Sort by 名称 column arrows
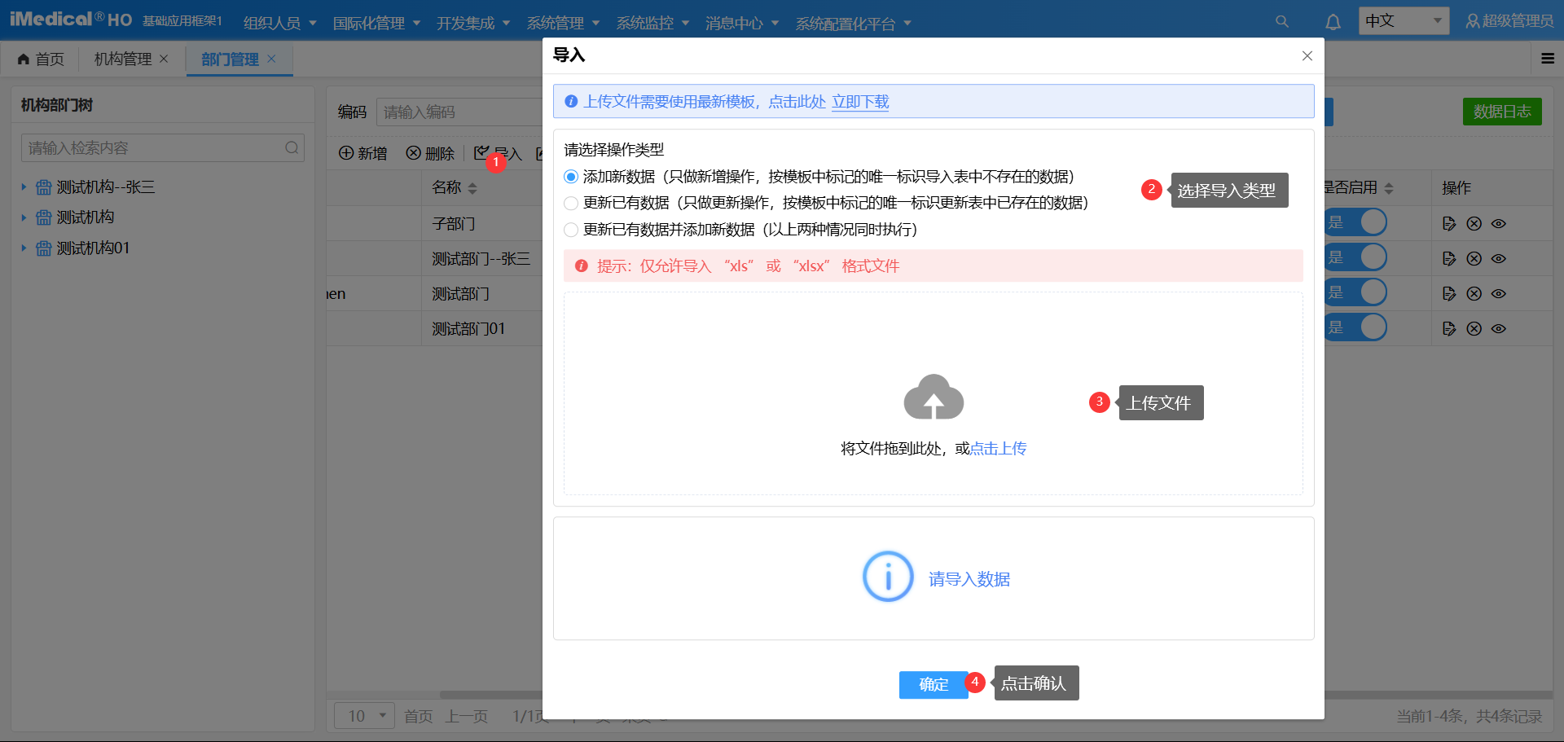Image resolution: width=1564 pixels, height=742 pixels. 472,188
